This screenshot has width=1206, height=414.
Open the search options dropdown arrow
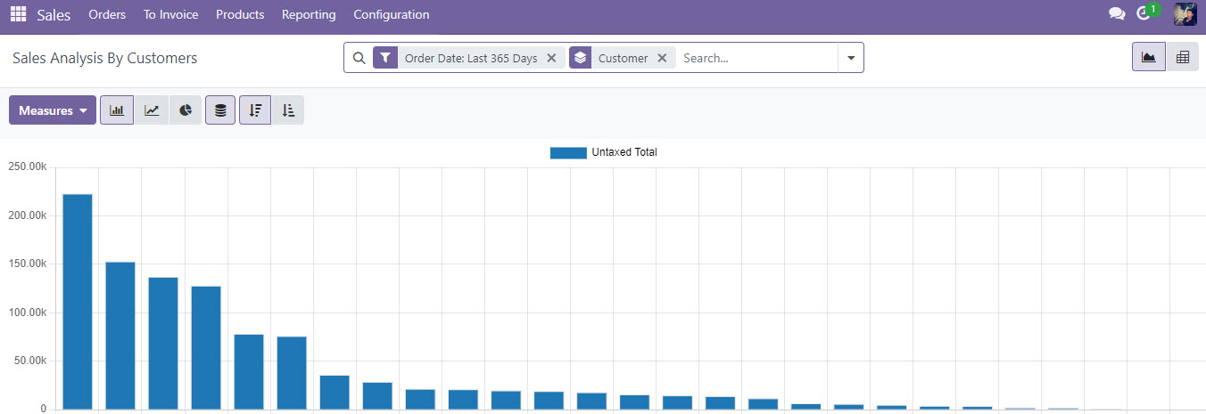click(851, 58)
